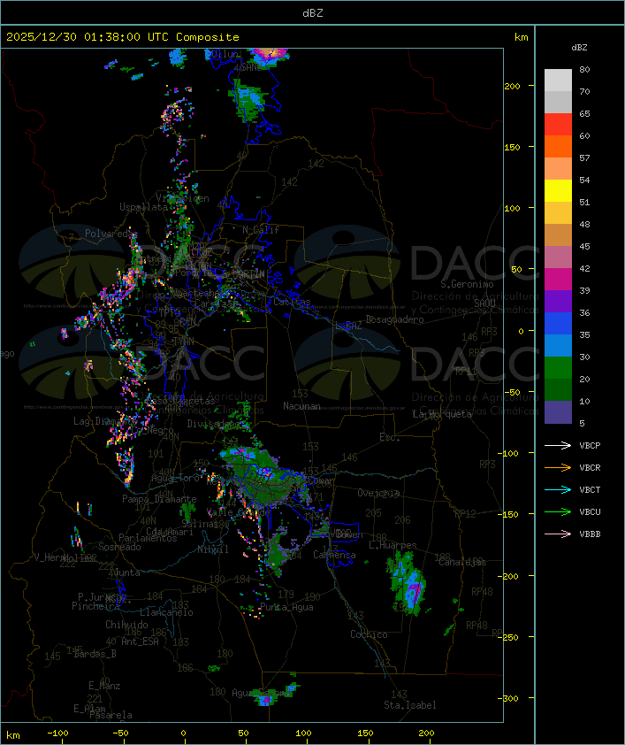Click the VBBB legend label
The height and width of the screenshot is (745, 625).
pyautogui.click(x=590, y=534)
